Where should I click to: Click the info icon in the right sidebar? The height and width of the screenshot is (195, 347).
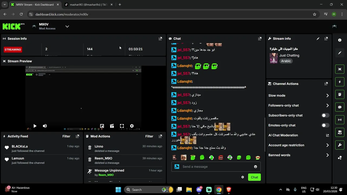[340, 40]
